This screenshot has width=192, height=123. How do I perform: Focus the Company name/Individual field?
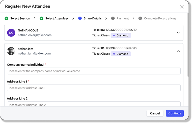pyautogui.click(x=94, y=71)
